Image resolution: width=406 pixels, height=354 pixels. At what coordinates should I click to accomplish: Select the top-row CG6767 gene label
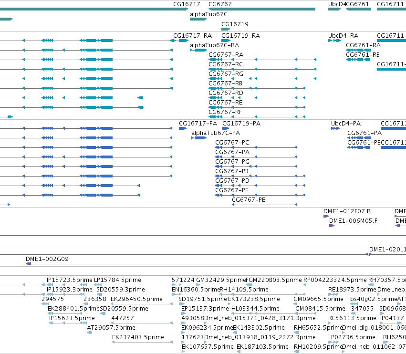click(x=220, y=4)
